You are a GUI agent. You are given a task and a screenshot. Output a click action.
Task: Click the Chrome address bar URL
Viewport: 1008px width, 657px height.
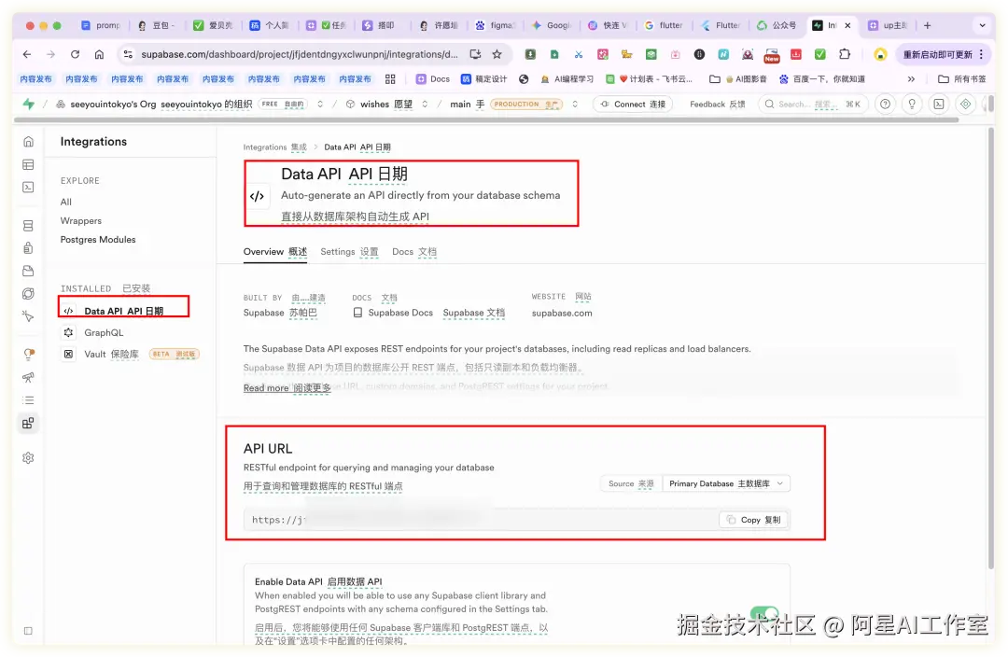[x=300, y=55]
